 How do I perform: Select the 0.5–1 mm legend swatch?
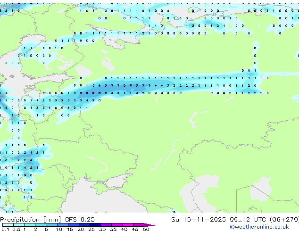click(19, 225)
